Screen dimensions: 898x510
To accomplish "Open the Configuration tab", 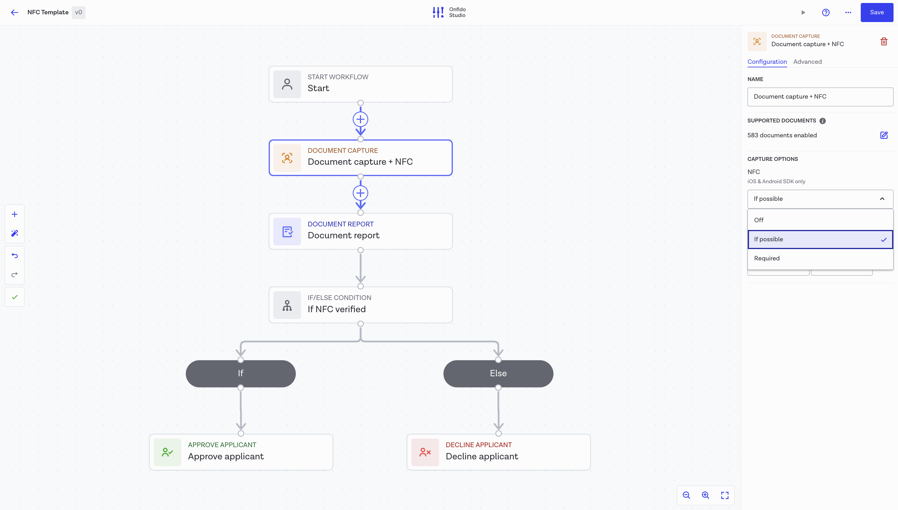I will (x=767, y=62).
